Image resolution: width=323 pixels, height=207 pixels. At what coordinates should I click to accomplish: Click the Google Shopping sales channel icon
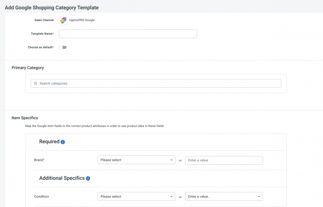63,20
